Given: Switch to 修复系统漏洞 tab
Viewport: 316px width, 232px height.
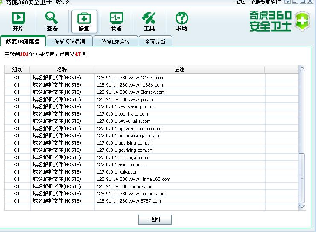Looking at the screenshot, I should 70,41.
